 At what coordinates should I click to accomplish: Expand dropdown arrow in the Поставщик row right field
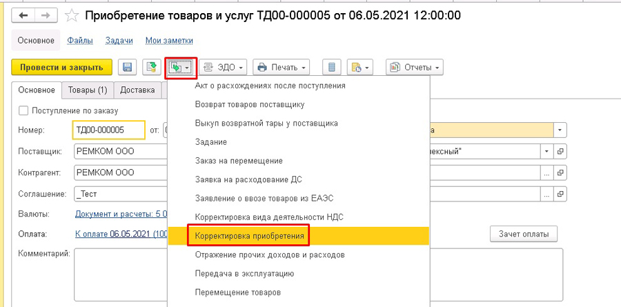tap(547, 151)
